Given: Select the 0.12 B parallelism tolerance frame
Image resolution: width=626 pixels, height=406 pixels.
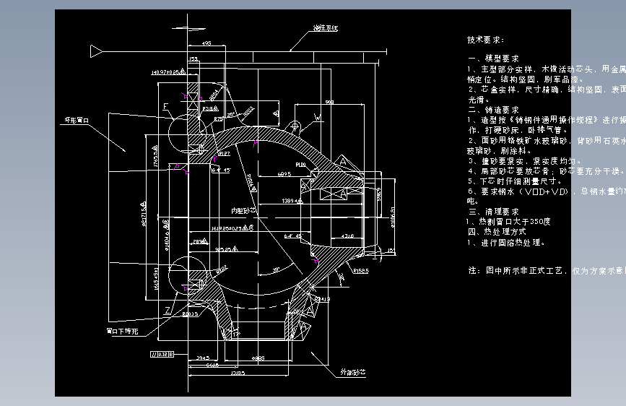Looking at the screenshot, I should click(162, 354).
